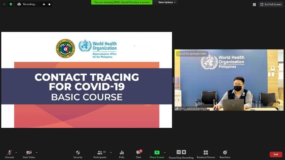This screenshot has width=285, height=160.
Task: Expand Share Screen options arrow
Action: (165, 153)
